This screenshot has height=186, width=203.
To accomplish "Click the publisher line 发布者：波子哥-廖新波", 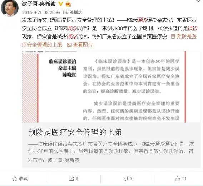I will [54, 160].
